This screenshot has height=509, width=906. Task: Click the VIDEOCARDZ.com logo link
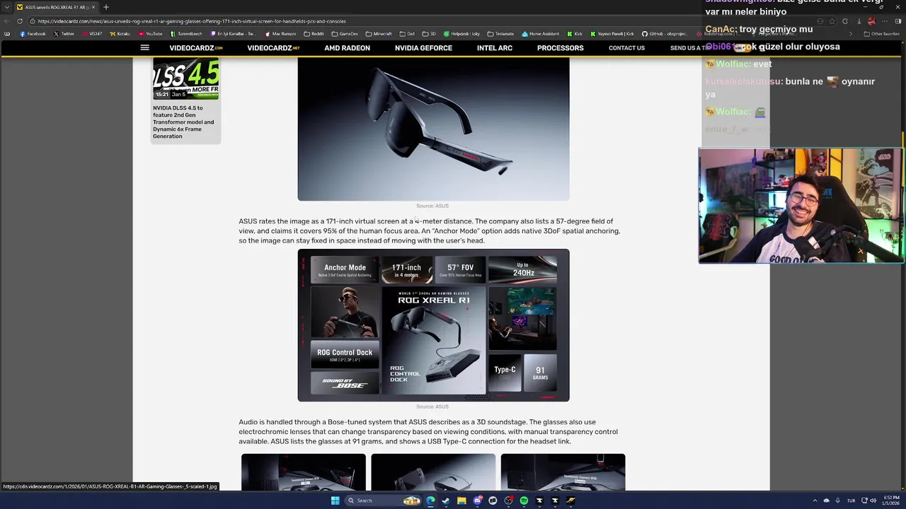pos(196,48)
